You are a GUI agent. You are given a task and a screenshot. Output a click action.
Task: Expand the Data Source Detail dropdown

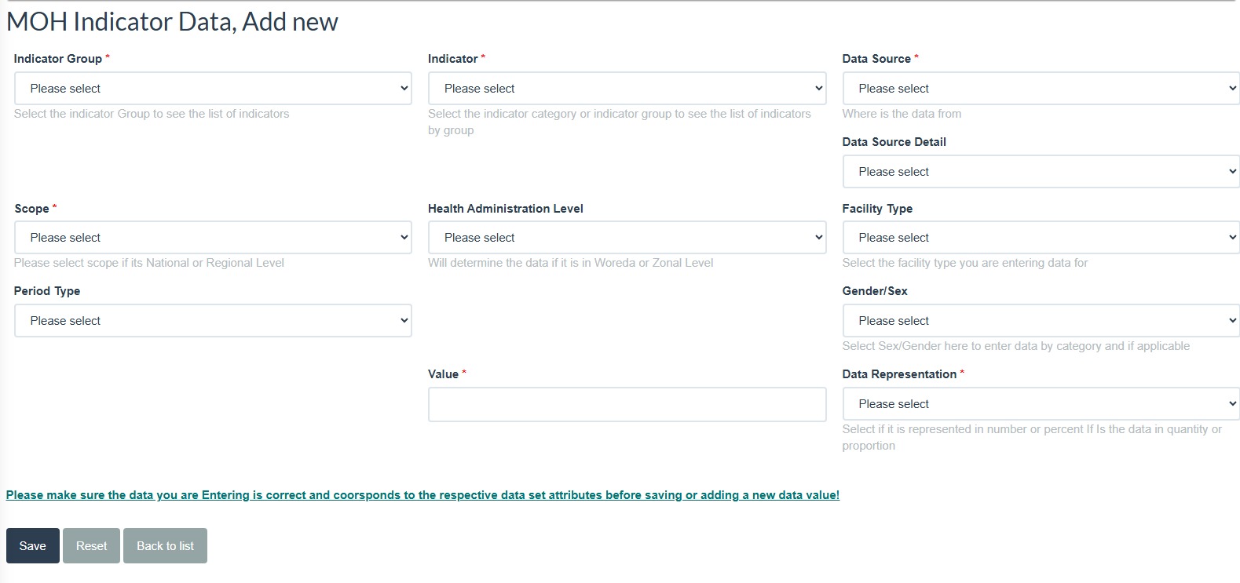coord(1040,172)
